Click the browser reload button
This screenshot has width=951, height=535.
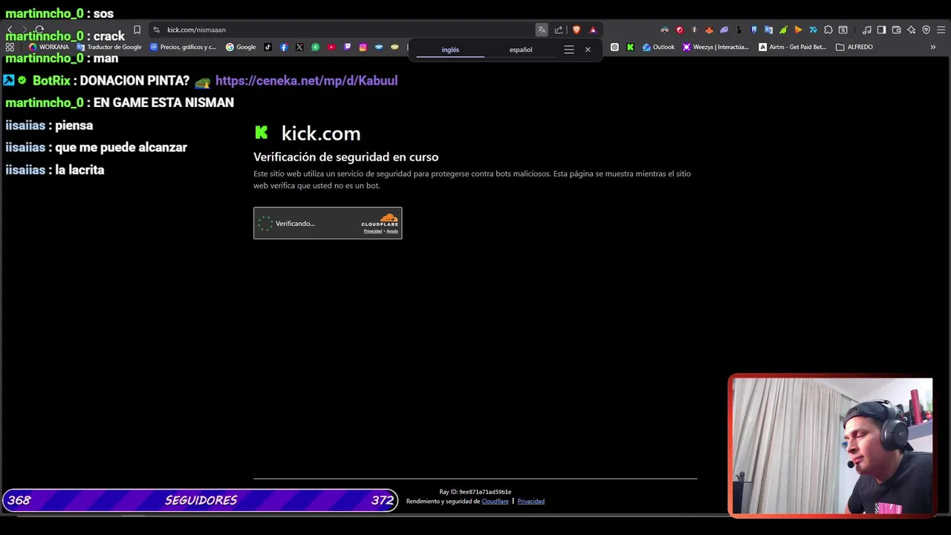(39, 30)
